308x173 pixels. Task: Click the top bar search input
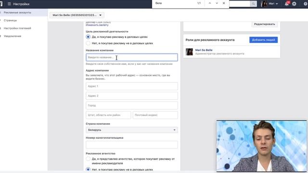(x=240, y=4)
